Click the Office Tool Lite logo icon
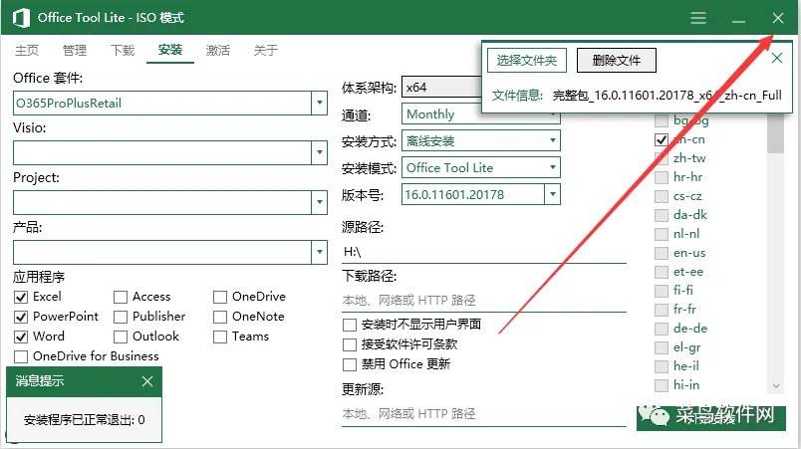 21,18
